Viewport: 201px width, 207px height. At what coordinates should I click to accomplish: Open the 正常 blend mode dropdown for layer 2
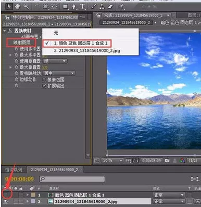[x=169, y=201]
